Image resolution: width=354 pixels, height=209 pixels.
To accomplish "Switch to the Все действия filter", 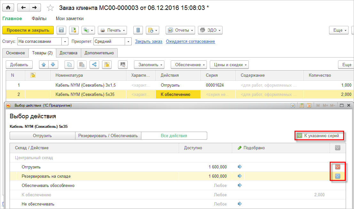I will pos(174,135).
